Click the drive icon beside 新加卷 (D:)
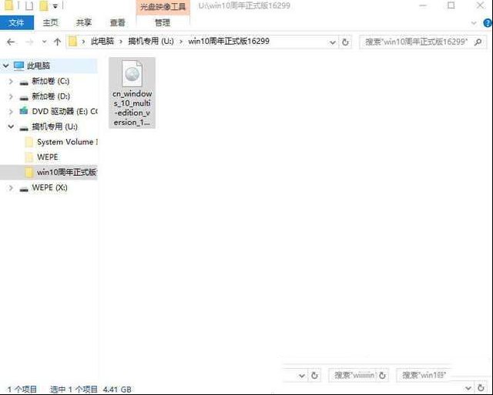The height and width of the screenshot is (395, 493). click(x=24, y=98)
